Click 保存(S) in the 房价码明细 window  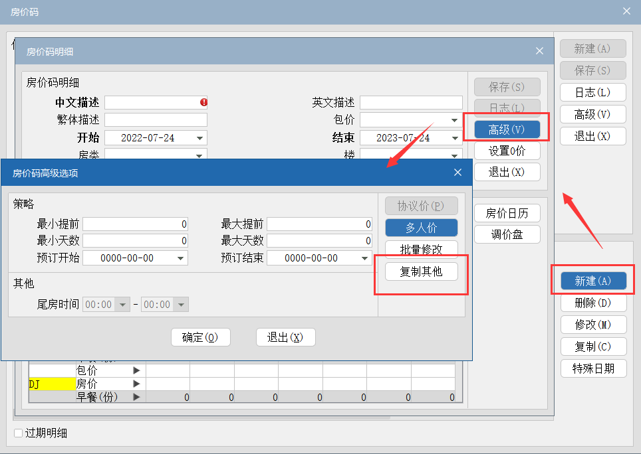[x=507, y=87]
